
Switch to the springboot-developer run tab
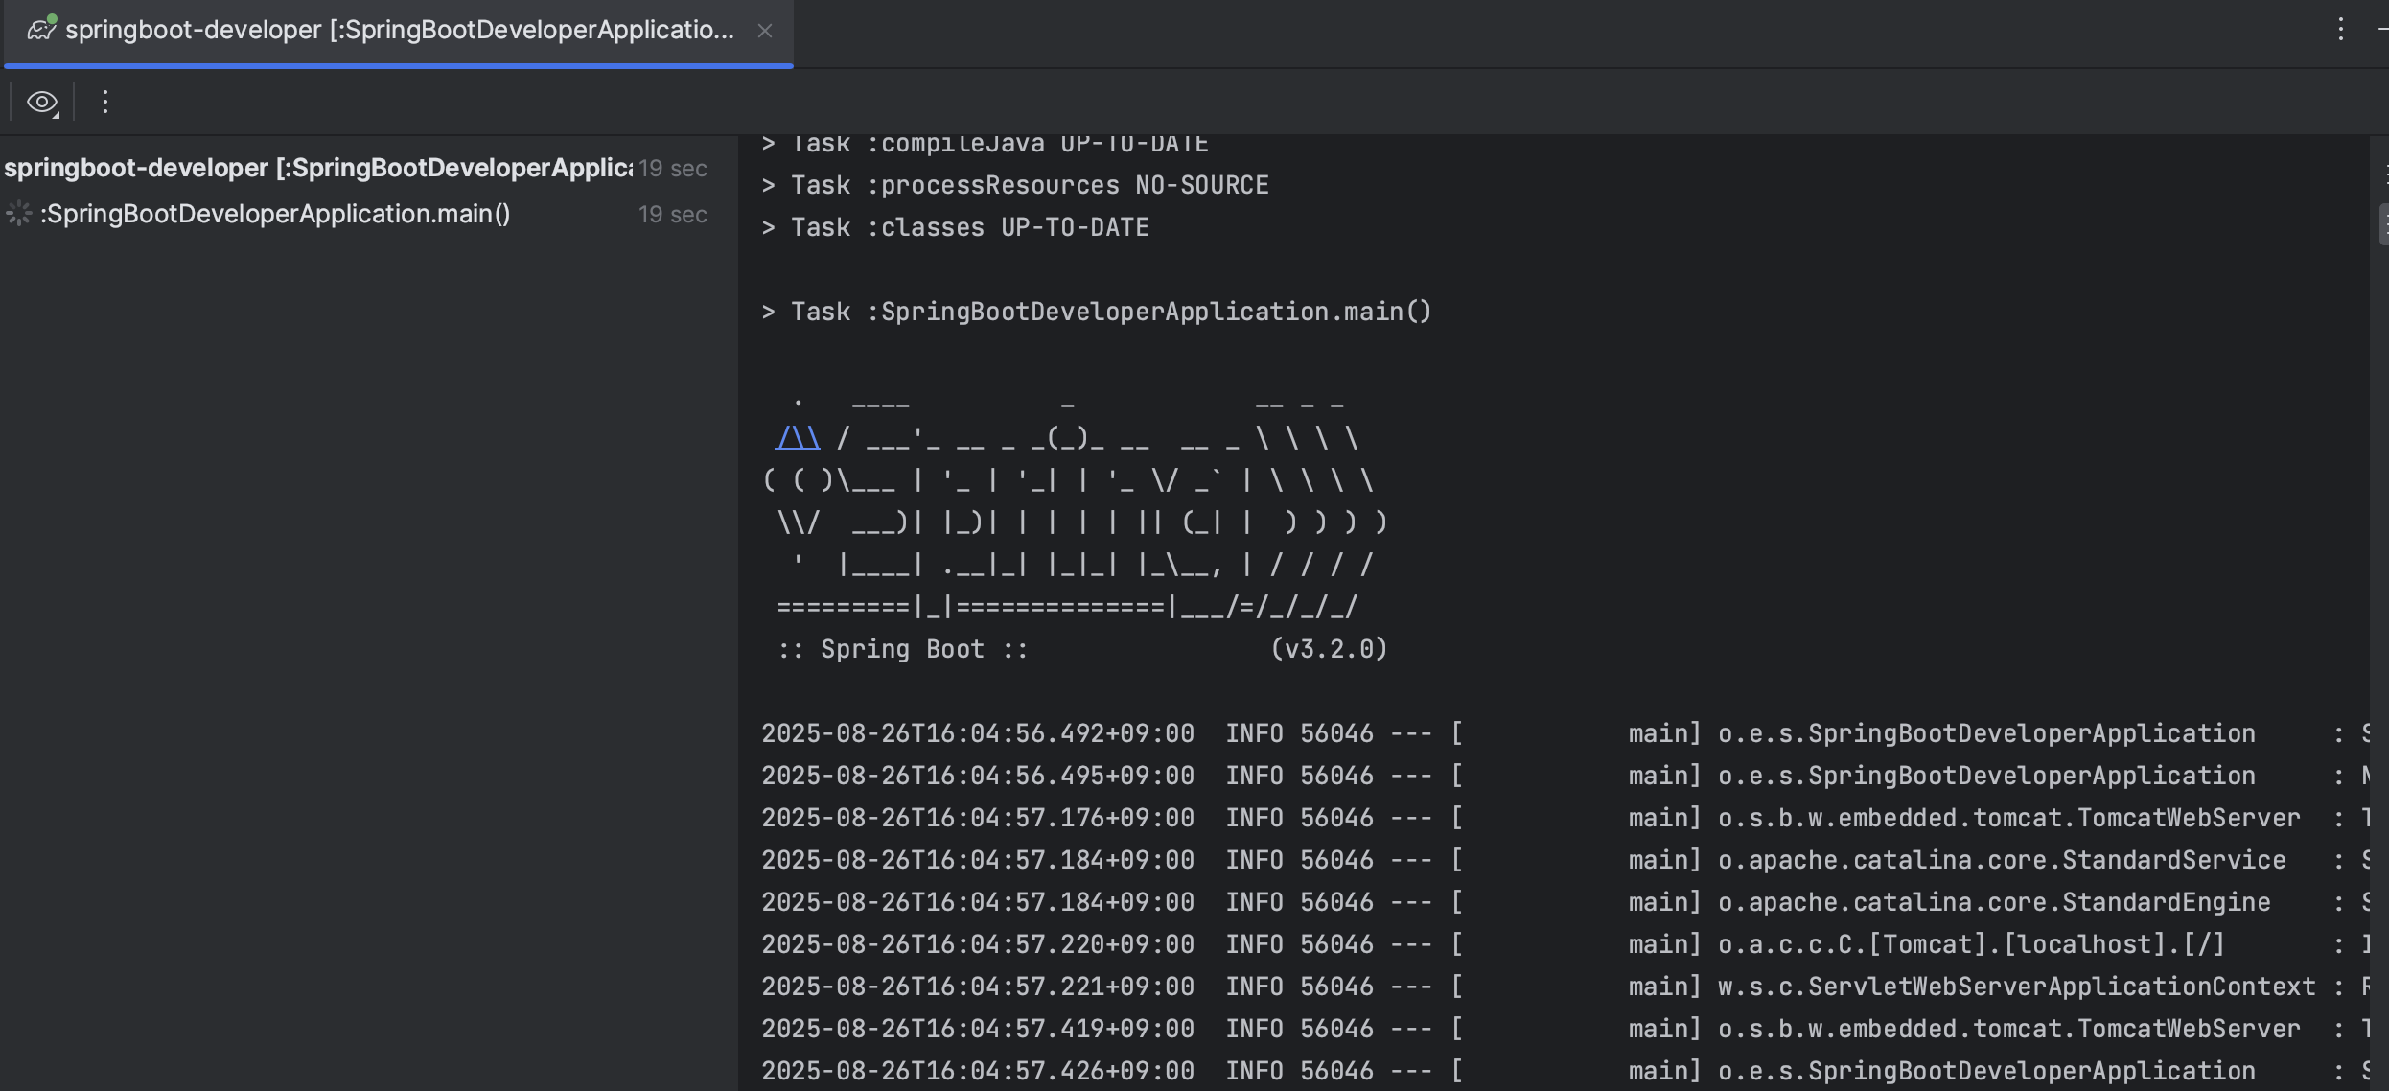point(399,31)
